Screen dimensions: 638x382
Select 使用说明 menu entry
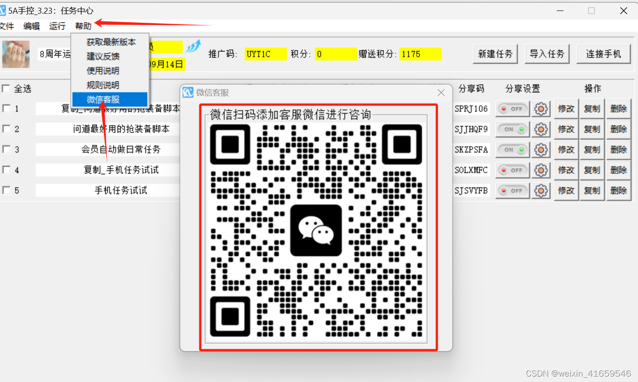point(111,71)
